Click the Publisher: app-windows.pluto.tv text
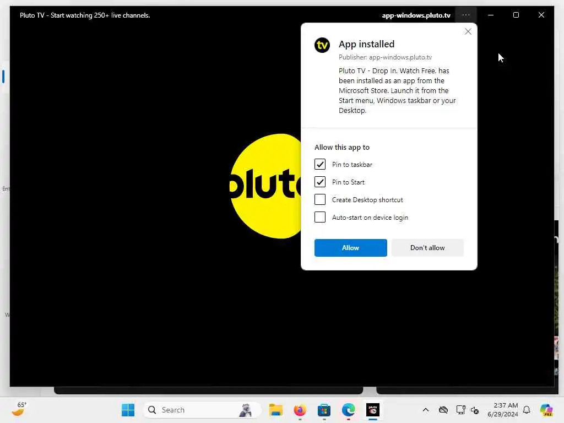 385,57
